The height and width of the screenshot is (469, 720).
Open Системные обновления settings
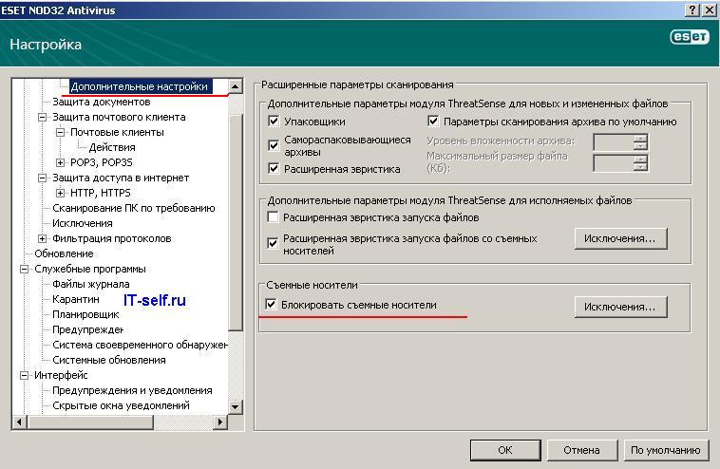click(x=109, y=360)
